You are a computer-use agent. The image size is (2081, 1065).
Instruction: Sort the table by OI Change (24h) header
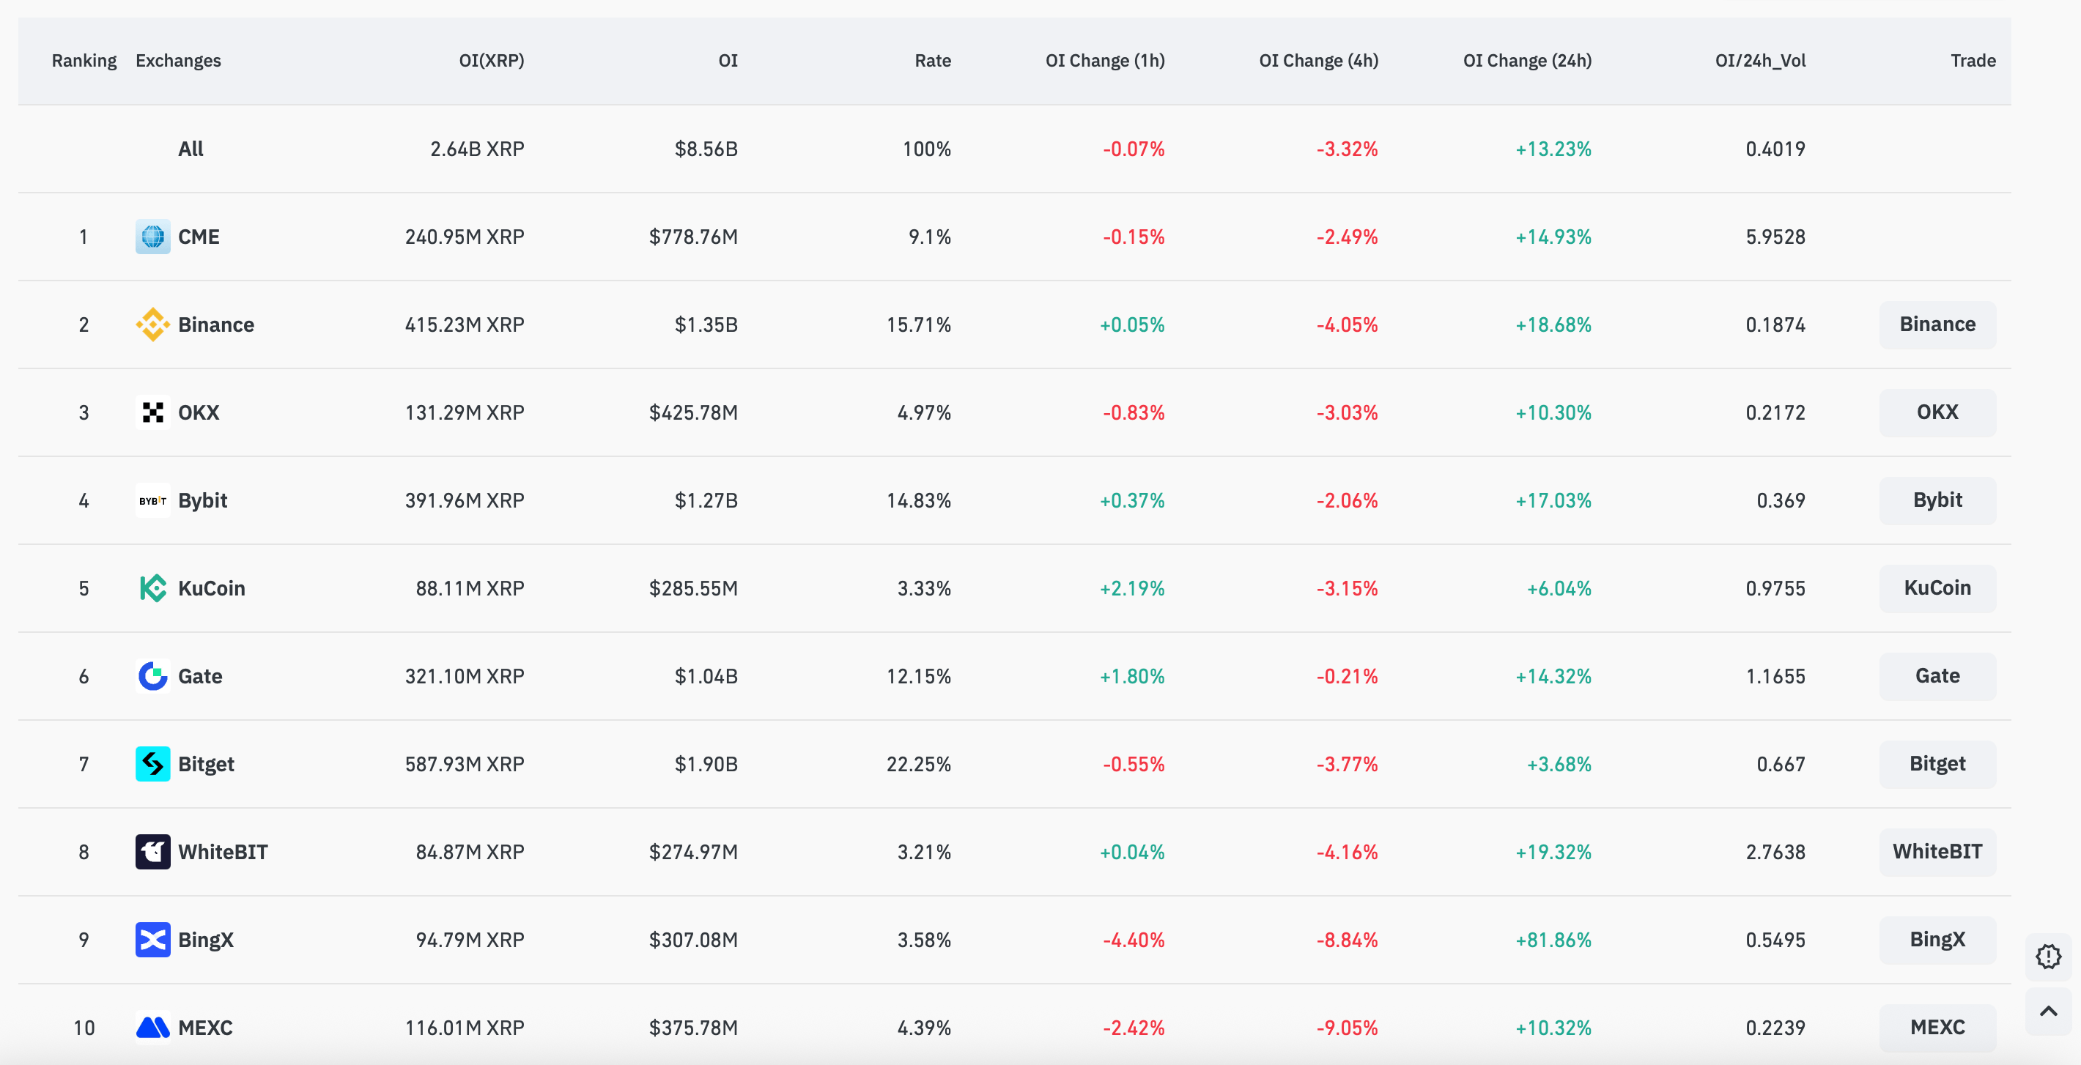point(1528,61)
